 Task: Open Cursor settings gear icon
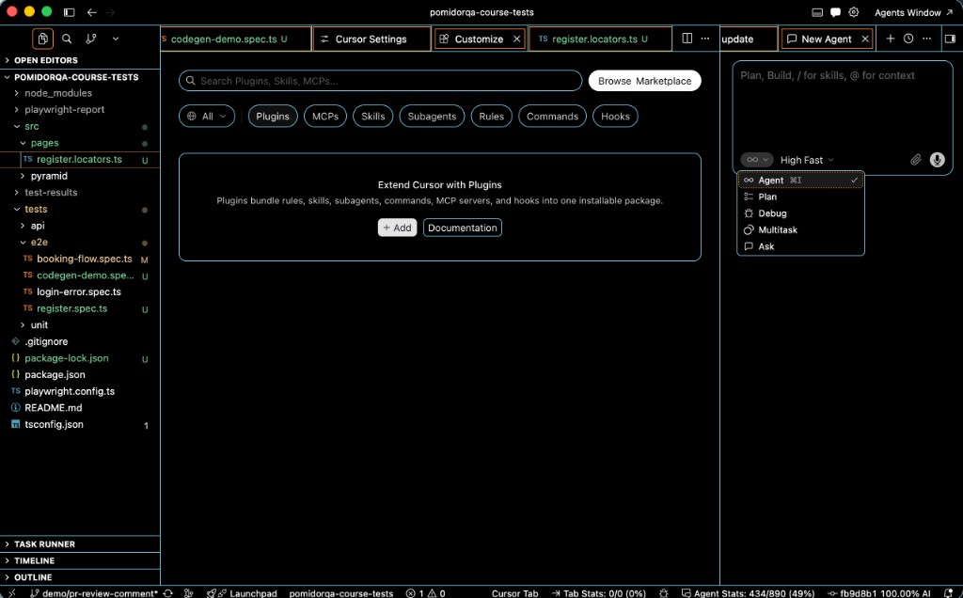click(854, 12)
